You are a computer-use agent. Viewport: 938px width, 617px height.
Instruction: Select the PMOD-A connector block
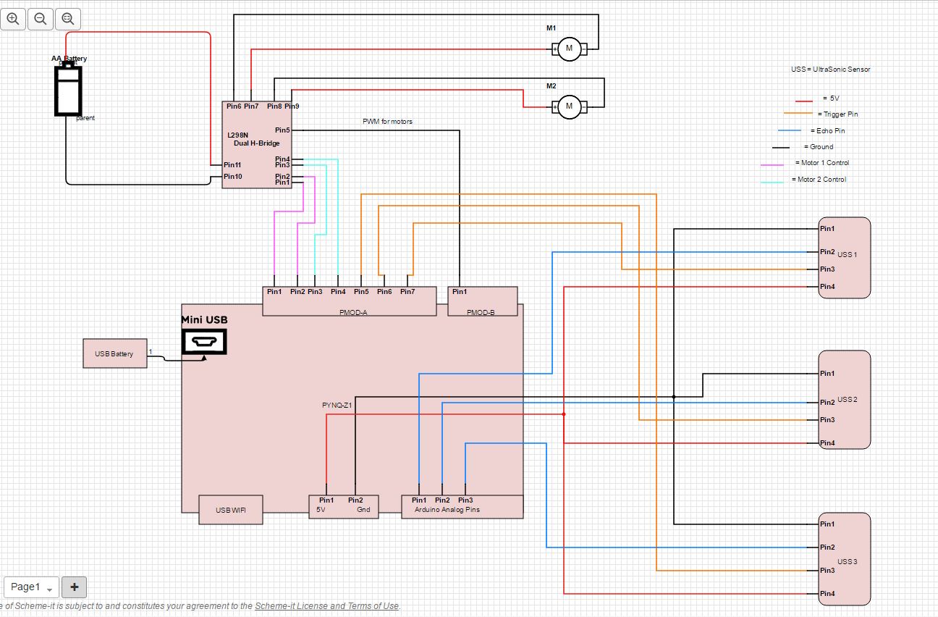349,301
